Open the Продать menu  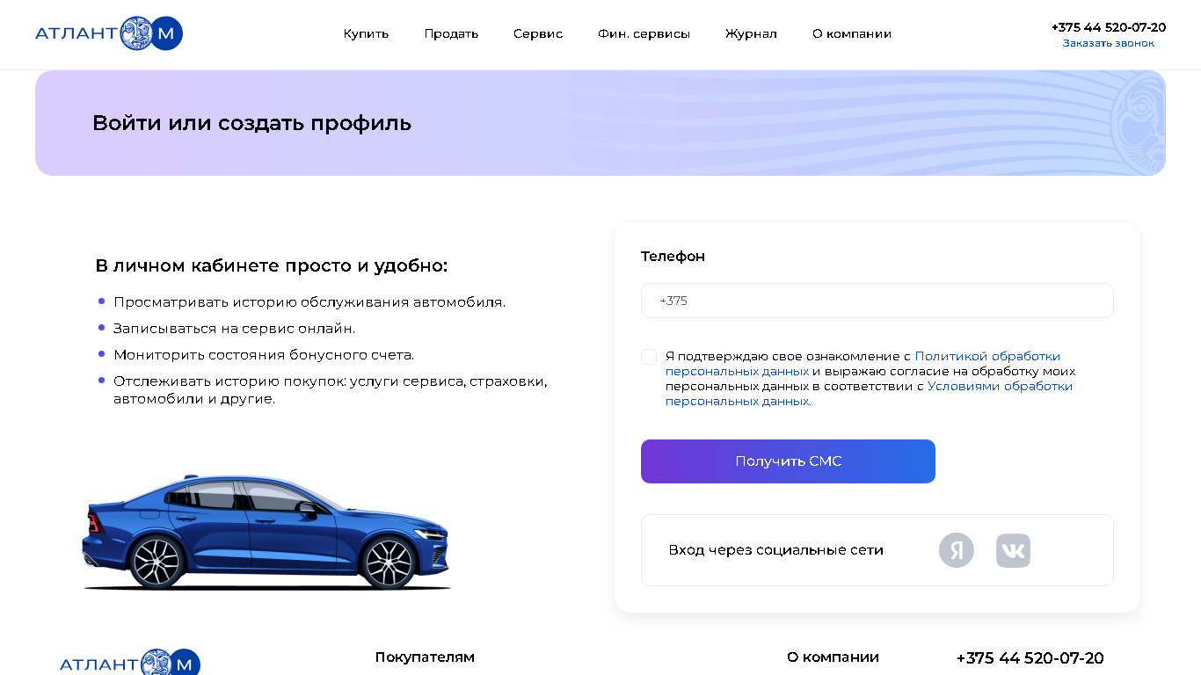coord(451,34)
